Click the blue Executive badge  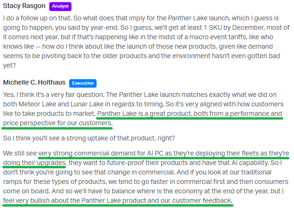tap(83, 83)
